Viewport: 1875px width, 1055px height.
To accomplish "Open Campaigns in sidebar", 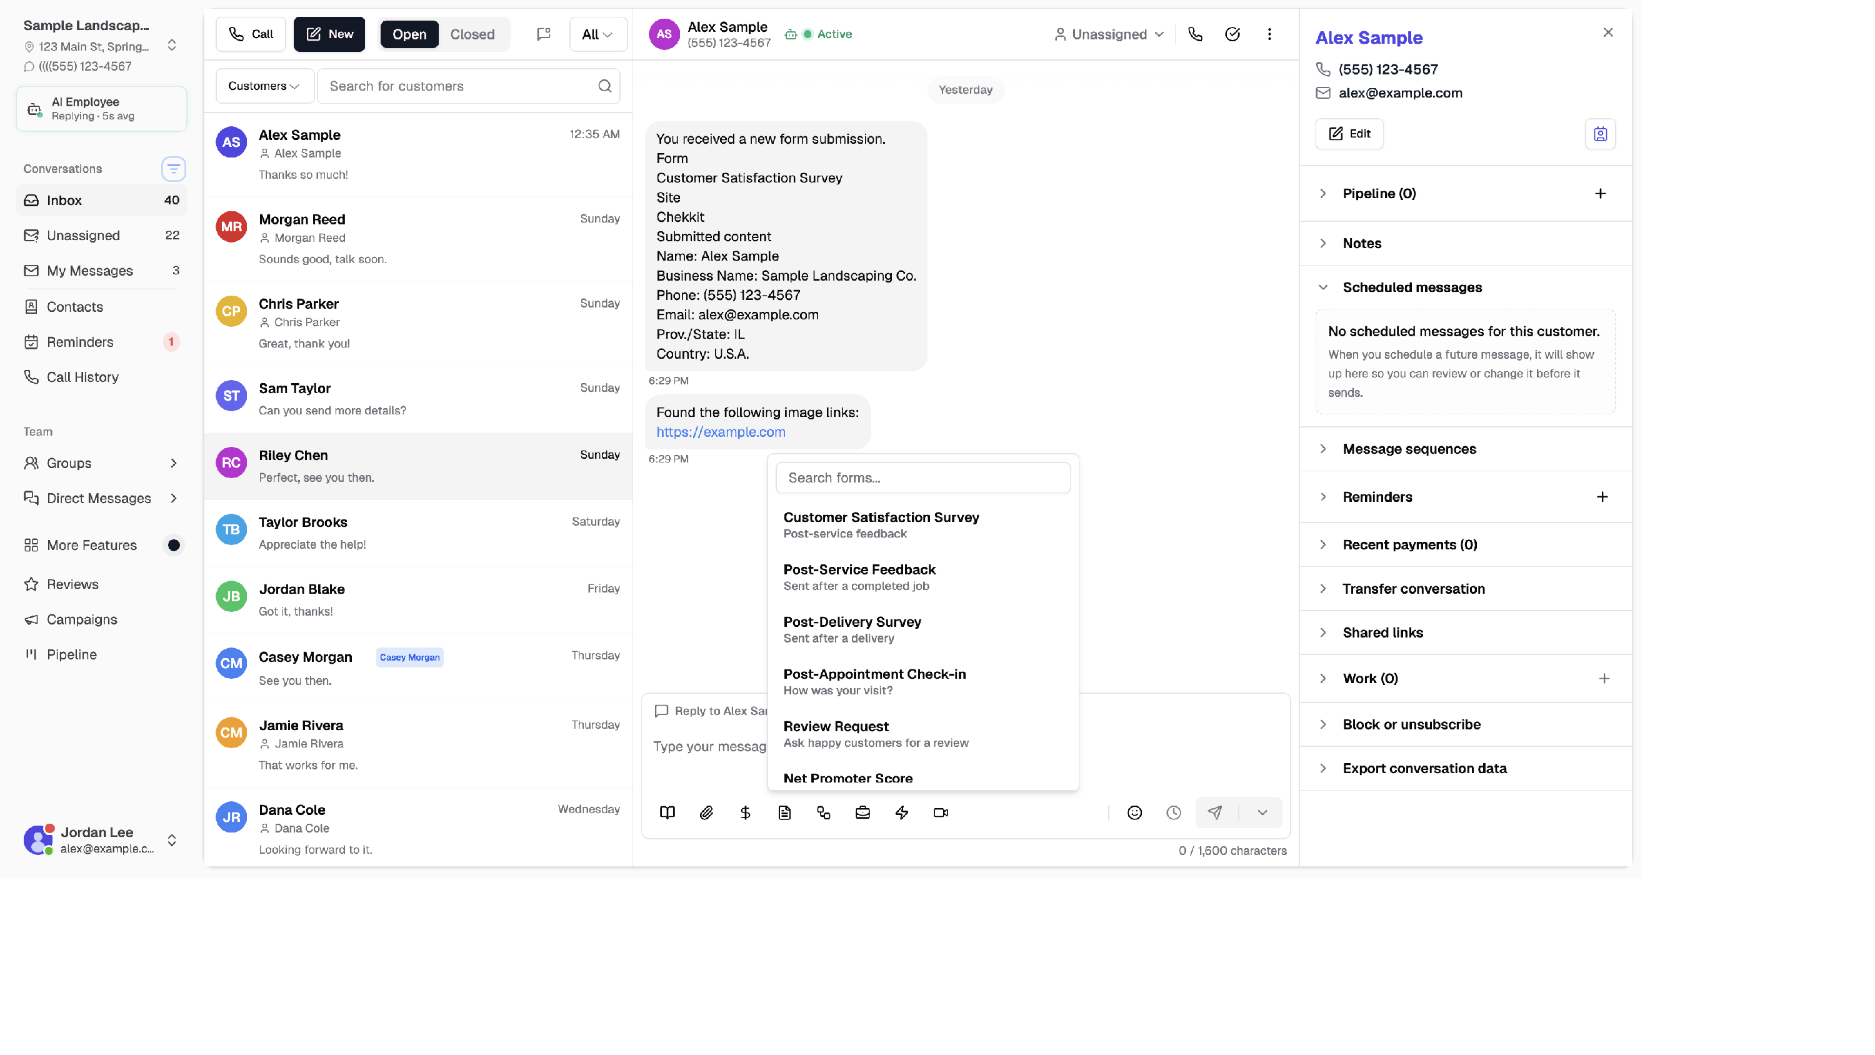I will 101,619.
